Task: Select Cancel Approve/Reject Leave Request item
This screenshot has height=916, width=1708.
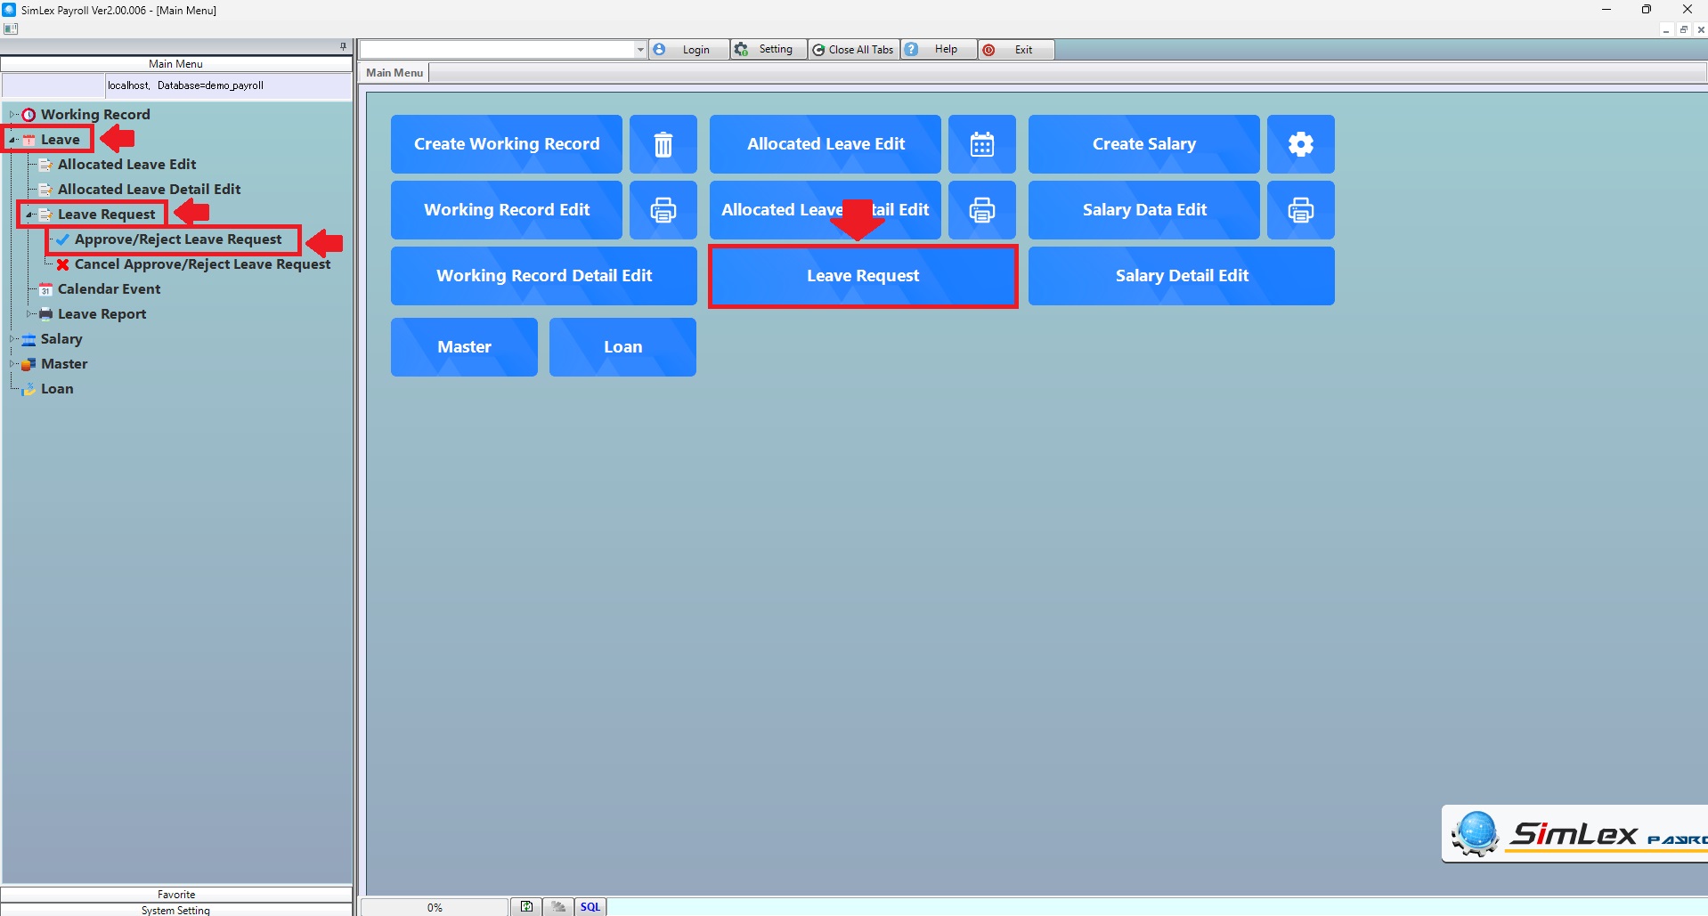Action: [202, 264]
